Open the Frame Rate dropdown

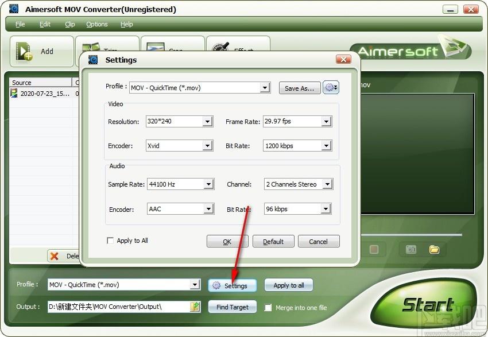coord(326,121)
